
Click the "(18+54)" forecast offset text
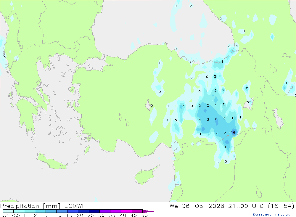(281, 206)
